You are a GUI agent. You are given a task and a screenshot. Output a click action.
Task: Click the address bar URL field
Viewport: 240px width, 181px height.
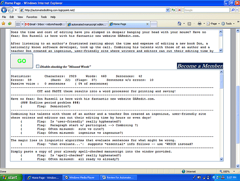pos(93,10)
